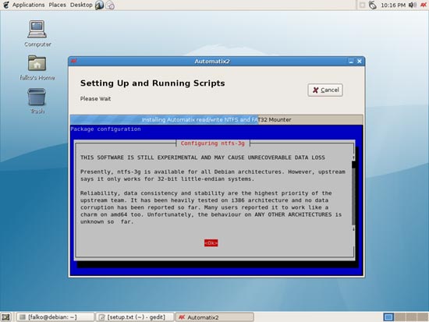Select the second workspace in switcher
The height and width of the screenshot is (322, 429).
click(399, 317)
